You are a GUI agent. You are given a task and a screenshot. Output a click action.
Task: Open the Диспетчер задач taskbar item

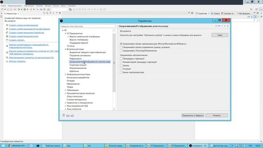coord(219,146)
